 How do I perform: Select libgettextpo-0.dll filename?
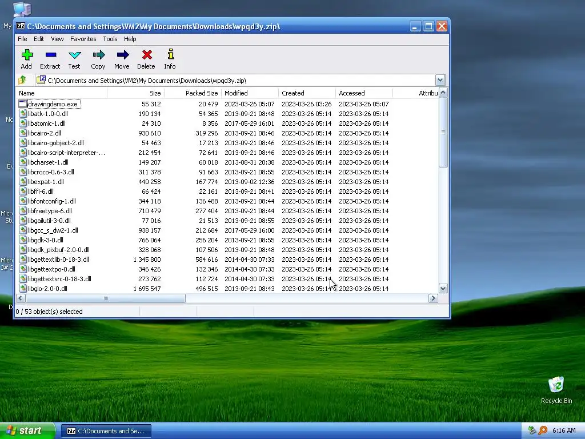pos(51,269)
